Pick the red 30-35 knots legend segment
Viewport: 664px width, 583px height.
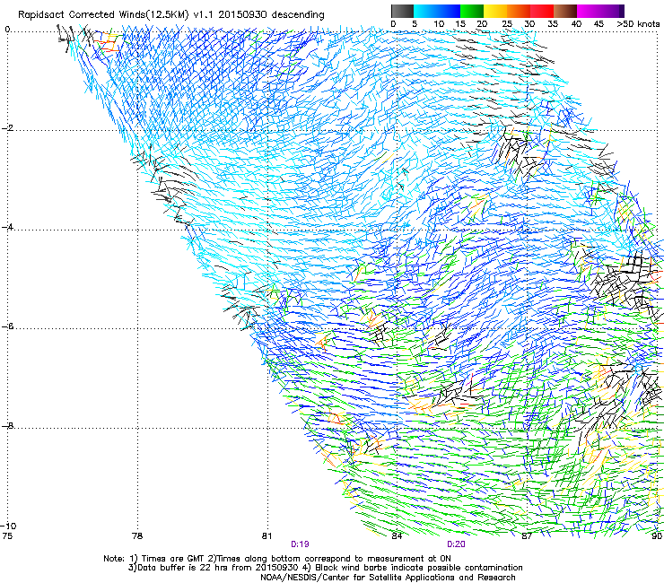point(542,11)
